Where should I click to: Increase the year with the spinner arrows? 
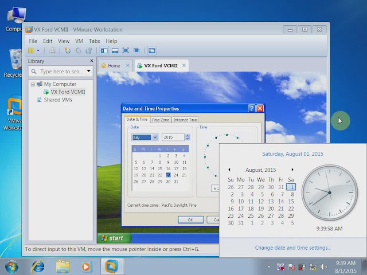point(188,136)
